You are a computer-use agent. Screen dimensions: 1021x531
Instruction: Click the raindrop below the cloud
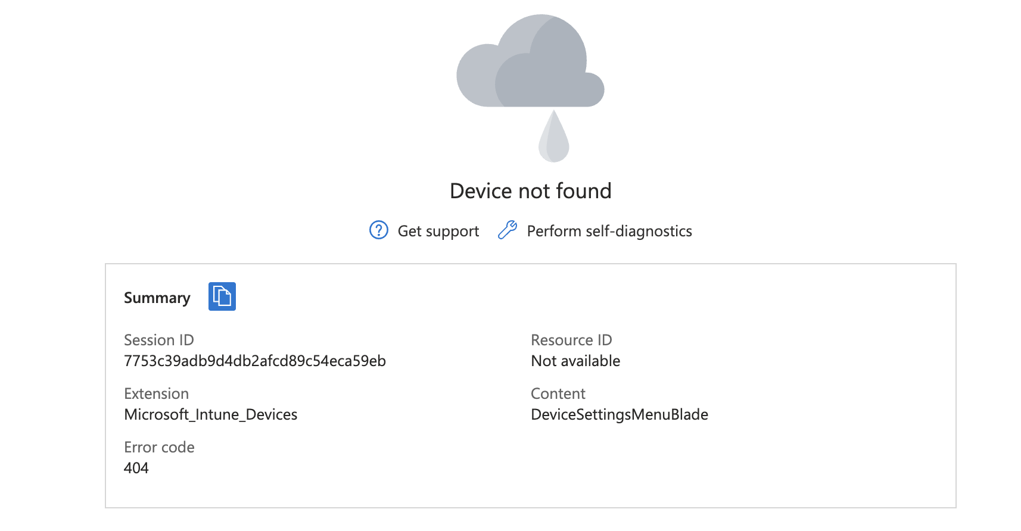click(554, 136)
